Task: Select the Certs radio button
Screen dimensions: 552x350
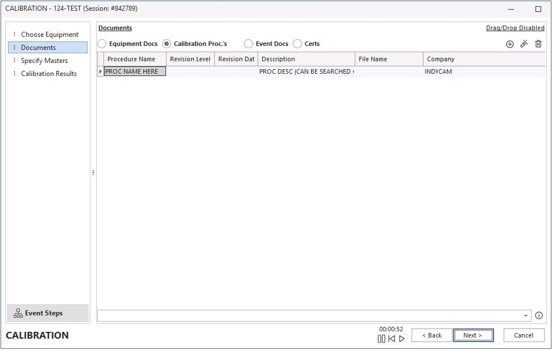Action: (297, 44)
